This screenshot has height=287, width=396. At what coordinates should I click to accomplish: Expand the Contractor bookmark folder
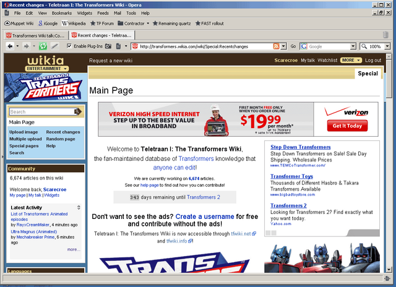134,24
